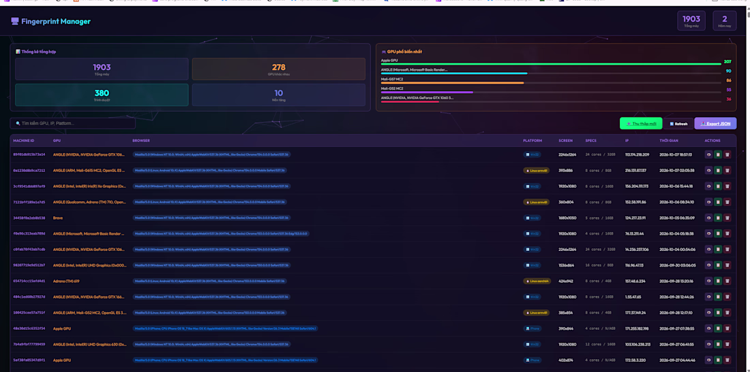This screenshot has height=372, width=750.
Task: View the Adreno (TM) 619 row details
Action: (x=708, y=281)
